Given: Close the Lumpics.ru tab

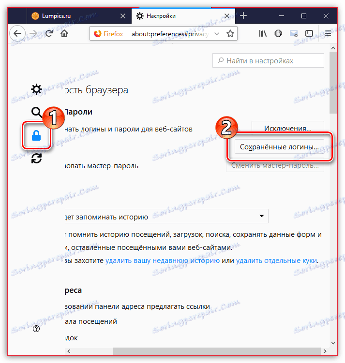Looking at the screenshot, I should (123, 16).
